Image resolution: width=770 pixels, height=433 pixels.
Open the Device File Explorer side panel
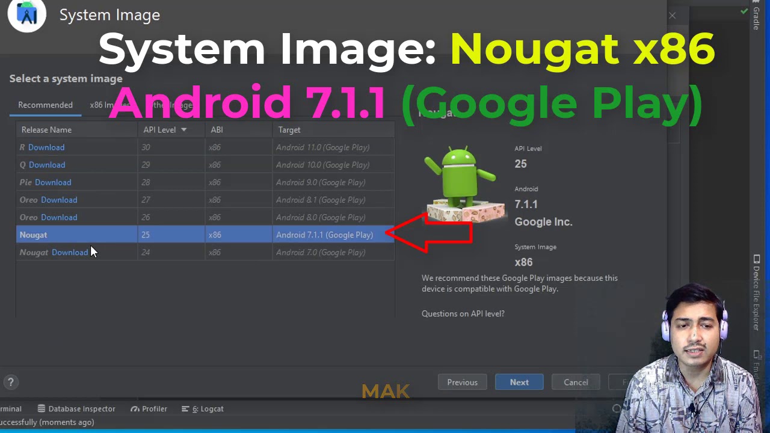point(757,293)
